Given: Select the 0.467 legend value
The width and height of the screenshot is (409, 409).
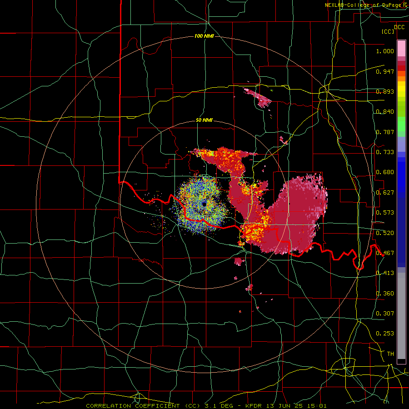Looking at the screenshot, I should [x=385, y=253].
